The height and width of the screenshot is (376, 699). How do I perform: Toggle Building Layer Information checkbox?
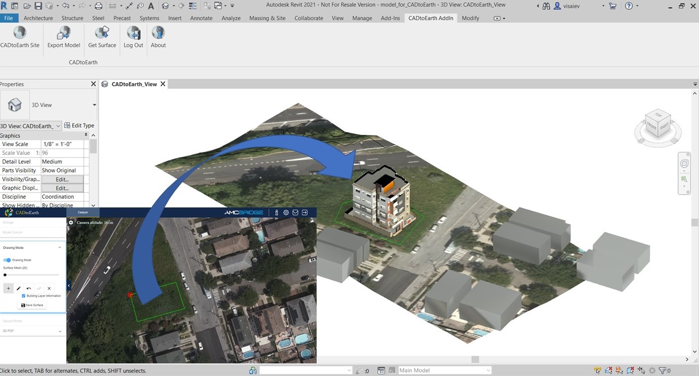click(24, 296)
